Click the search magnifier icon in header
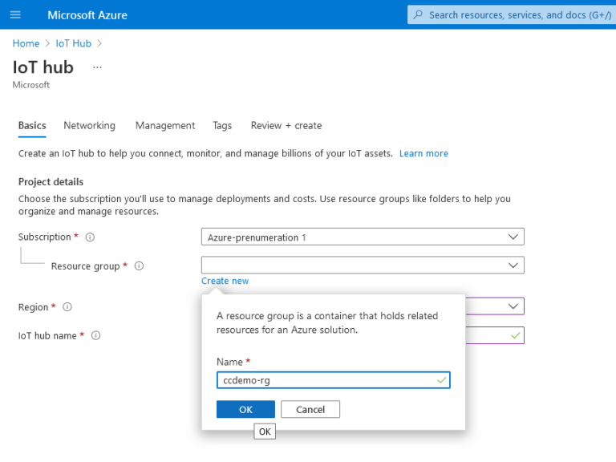 click(418, 15)
